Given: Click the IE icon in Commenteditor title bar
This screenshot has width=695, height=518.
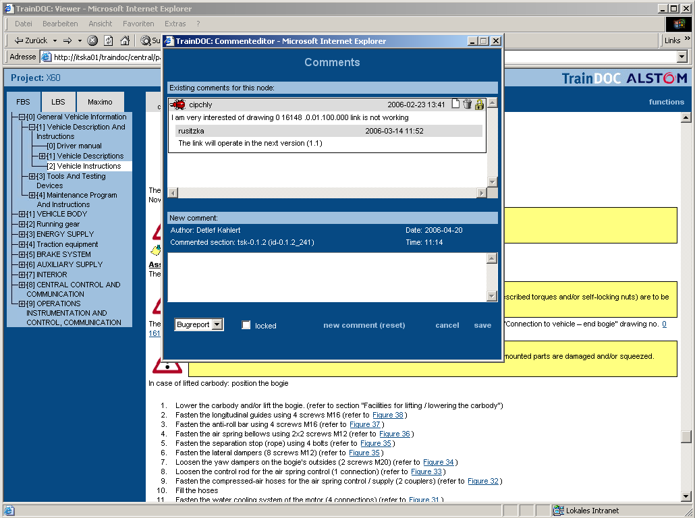Looking at the screenshot, I should (x=169, y=41).
